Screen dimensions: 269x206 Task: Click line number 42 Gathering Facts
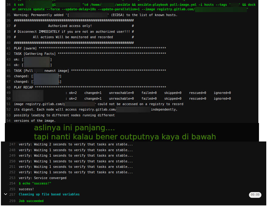[8, 54]
